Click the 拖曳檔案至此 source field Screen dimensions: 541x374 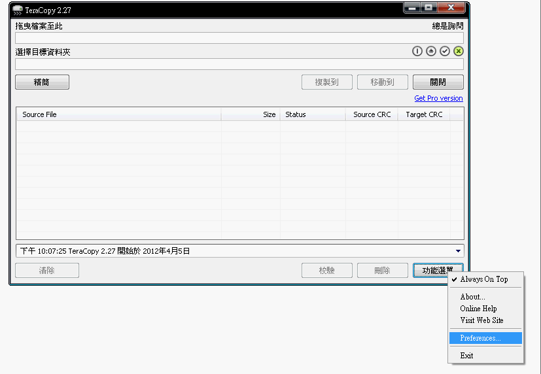coord(239,38)
